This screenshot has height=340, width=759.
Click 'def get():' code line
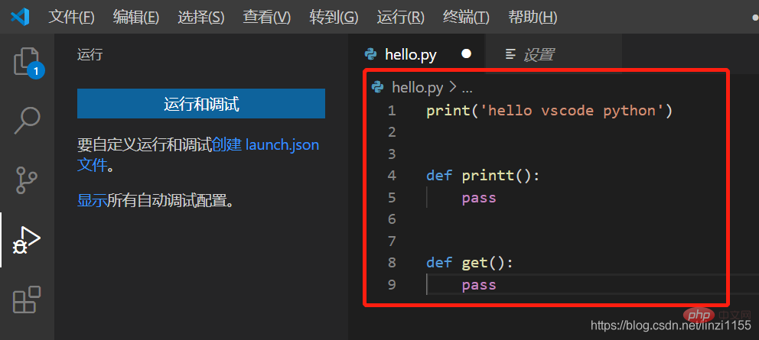(x=470, y=263)
